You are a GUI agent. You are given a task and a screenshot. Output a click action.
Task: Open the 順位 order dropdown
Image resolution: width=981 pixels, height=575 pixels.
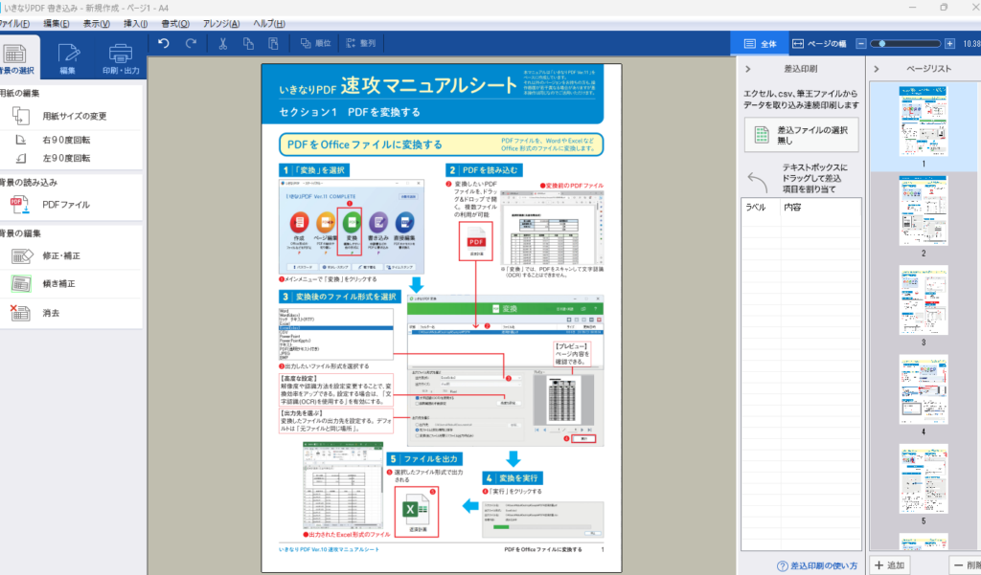(x=315, y=43)
